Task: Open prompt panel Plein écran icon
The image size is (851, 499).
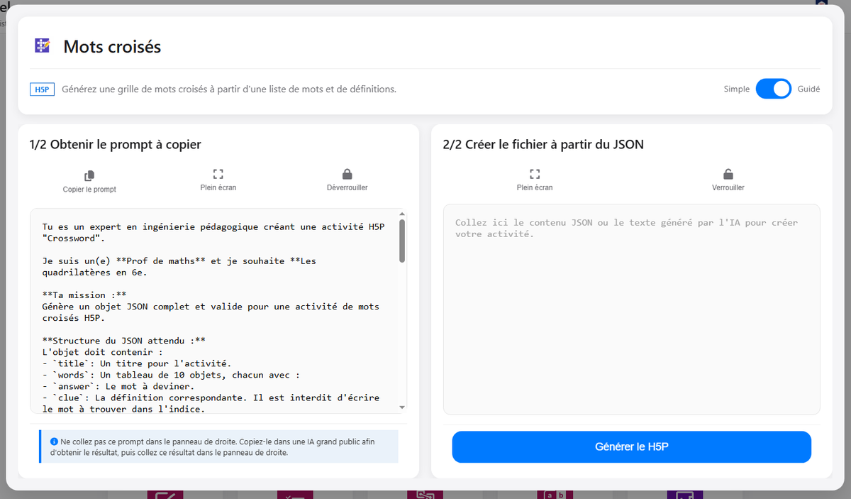Action: click(x=218, y=174)
